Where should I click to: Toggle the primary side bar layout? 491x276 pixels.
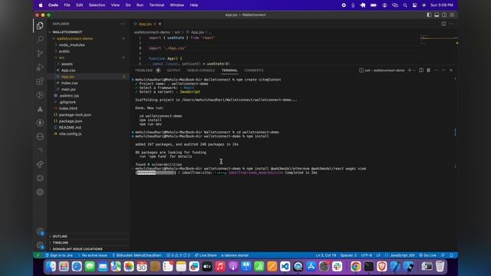429,15
